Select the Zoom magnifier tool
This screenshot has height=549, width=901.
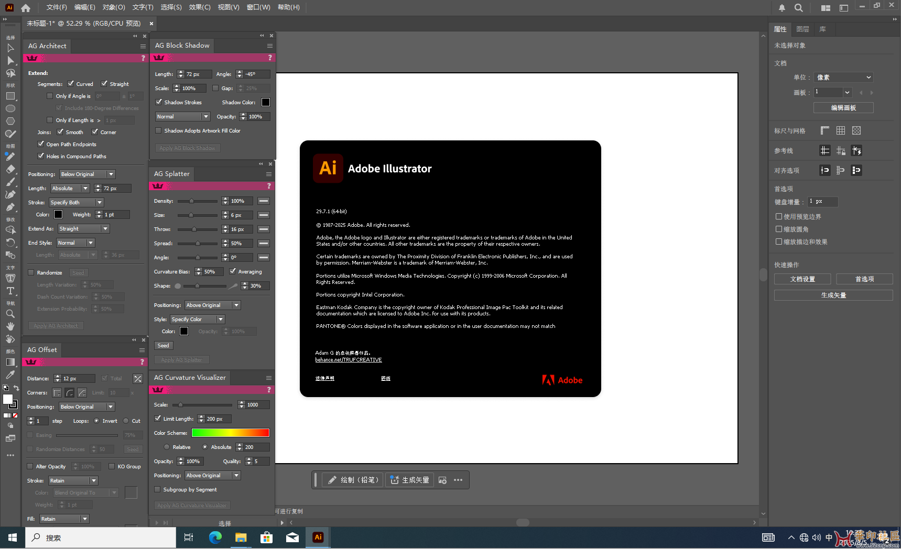10,314
